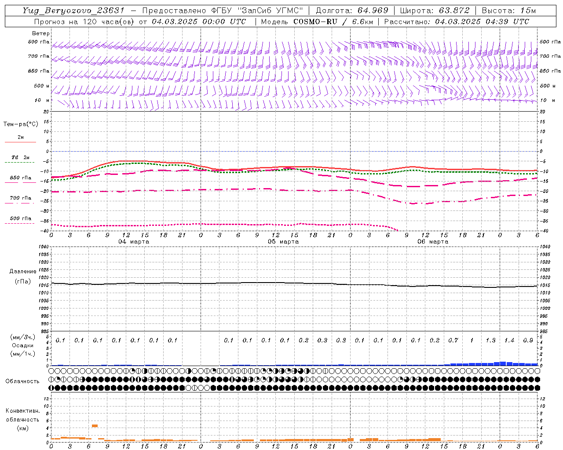Viewport: 563px width, 450px height.
Task: Click the Давление pressure label
Action: 23,272
